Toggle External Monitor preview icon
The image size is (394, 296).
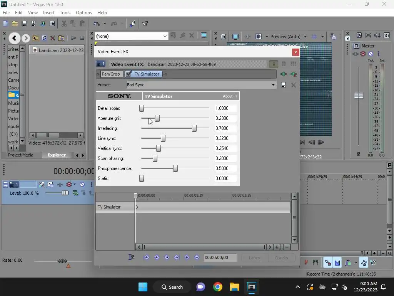(235, 37)
